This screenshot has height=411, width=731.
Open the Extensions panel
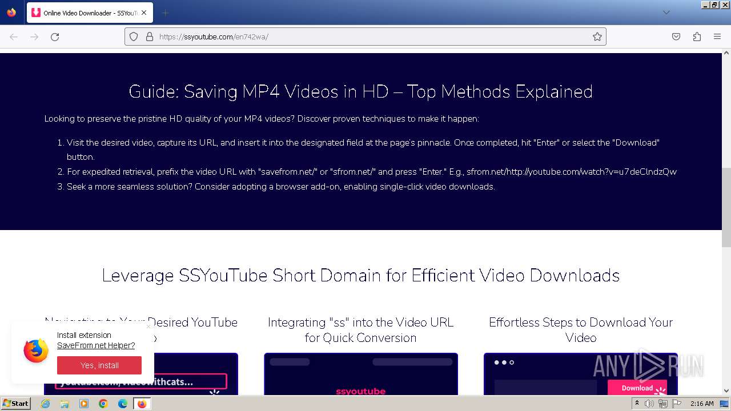tap(697, 37)
